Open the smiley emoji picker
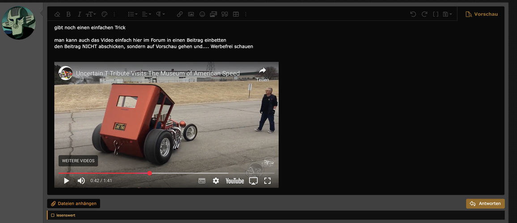The width and height of the screenshot is (517, 223). (x=202, y=14)
